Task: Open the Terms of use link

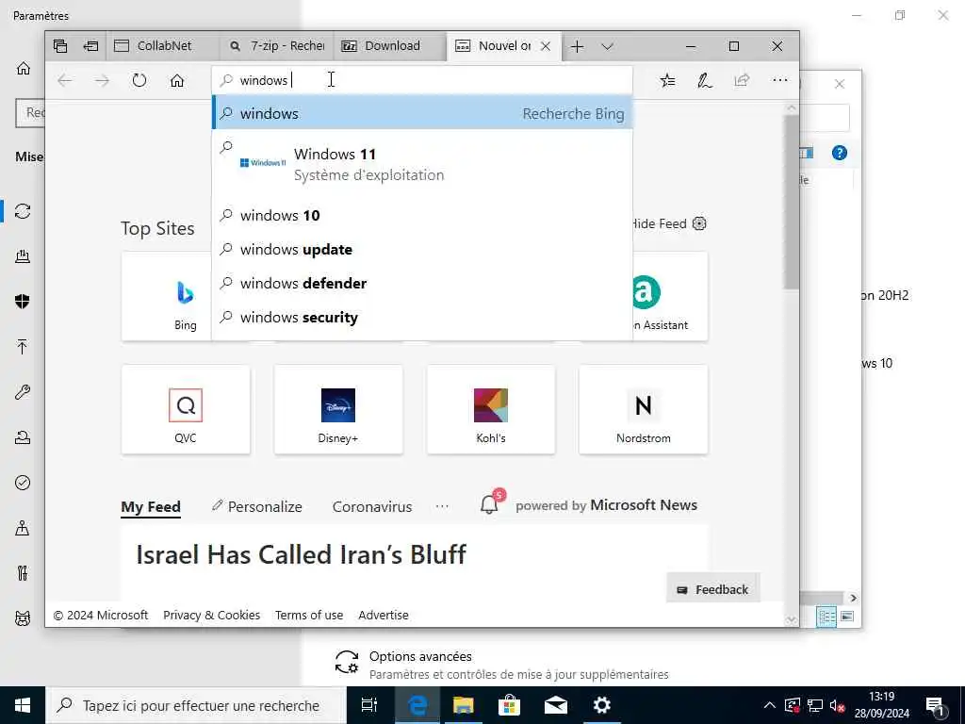Action: [309, 615]
